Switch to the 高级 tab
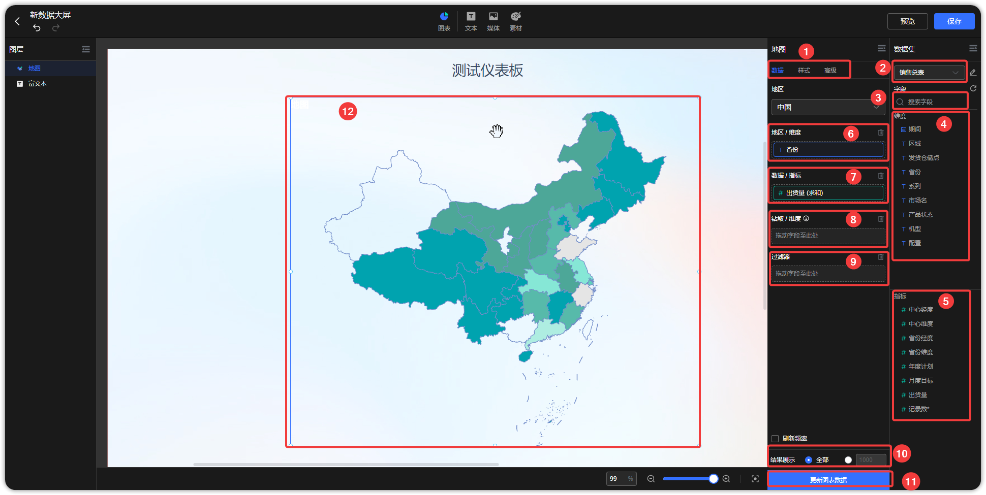The image size is (986, 495). (830, 70)
